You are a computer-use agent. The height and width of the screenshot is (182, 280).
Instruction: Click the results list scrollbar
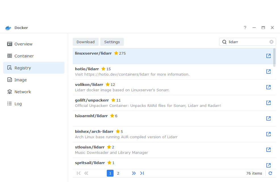tap(275, 57)
